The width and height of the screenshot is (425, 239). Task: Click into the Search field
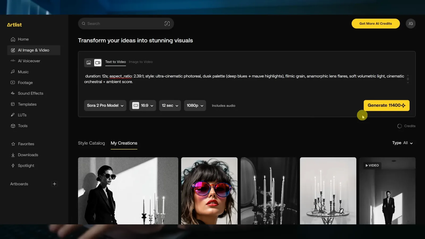click(x=126, y=24)
